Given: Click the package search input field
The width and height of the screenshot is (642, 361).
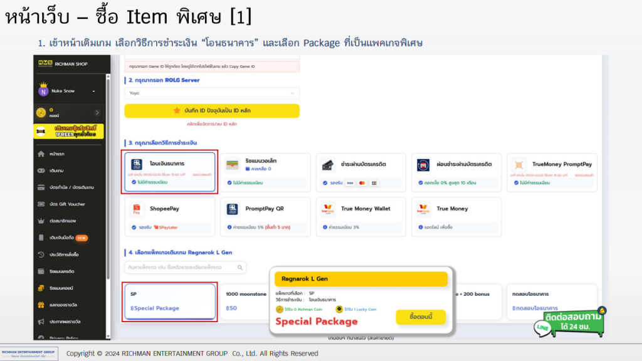Looking at the screenshot, I should 179,268.
